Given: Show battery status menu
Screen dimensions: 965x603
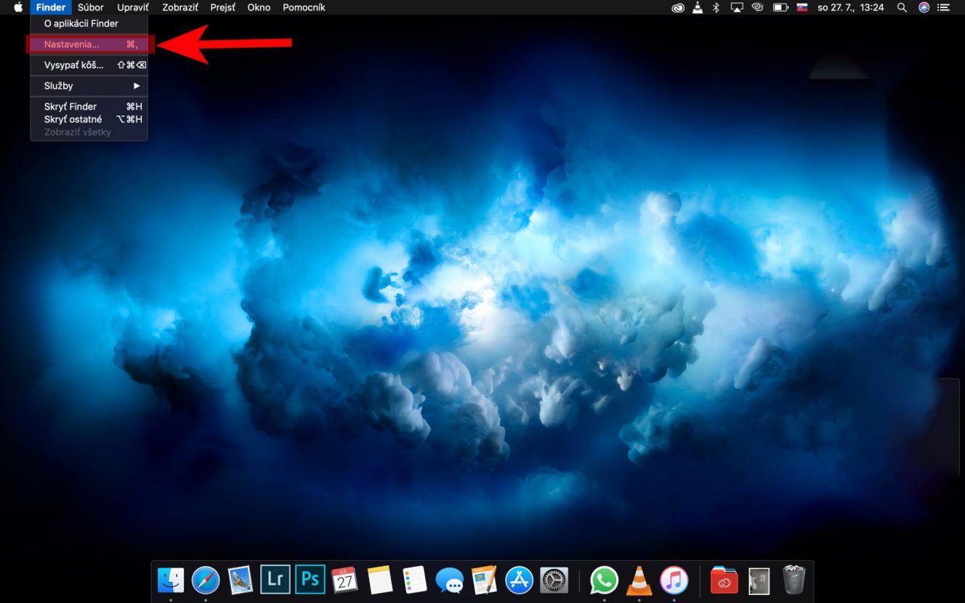Looking at the screenshot, I should (x=780, y=7).
